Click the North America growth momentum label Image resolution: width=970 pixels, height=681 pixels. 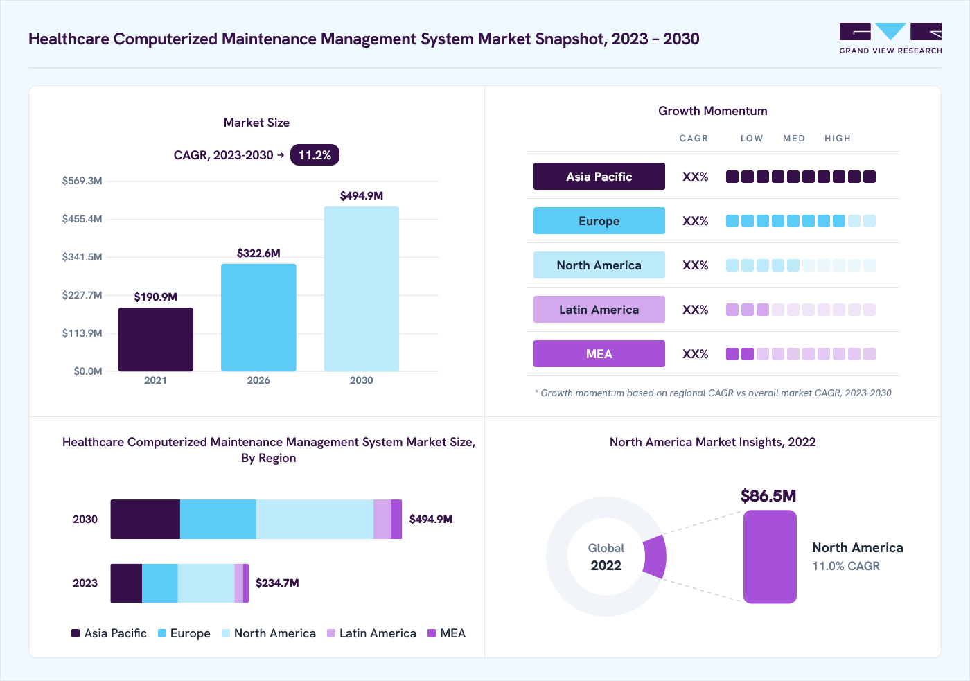click(599, 265)
